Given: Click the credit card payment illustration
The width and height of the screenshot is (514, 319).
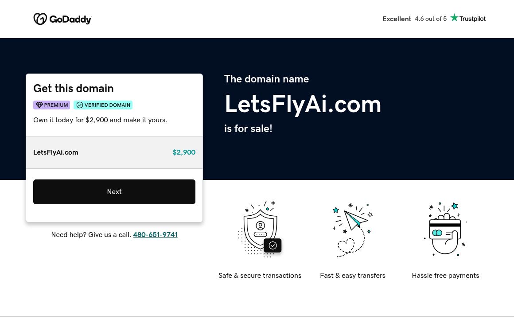Looking at the screenshot, I should 445,229.
